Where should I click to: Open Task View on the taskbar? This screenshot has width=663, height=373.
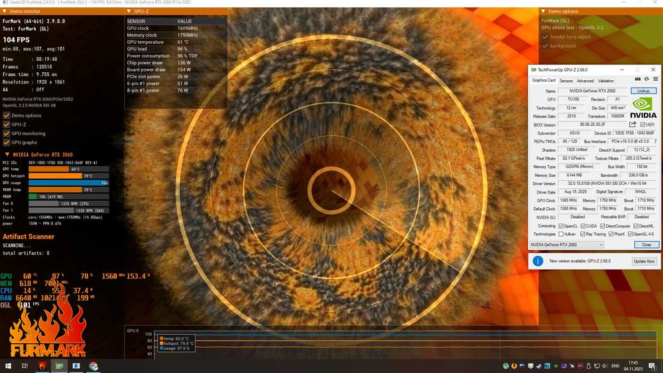(x=25, y=366)
